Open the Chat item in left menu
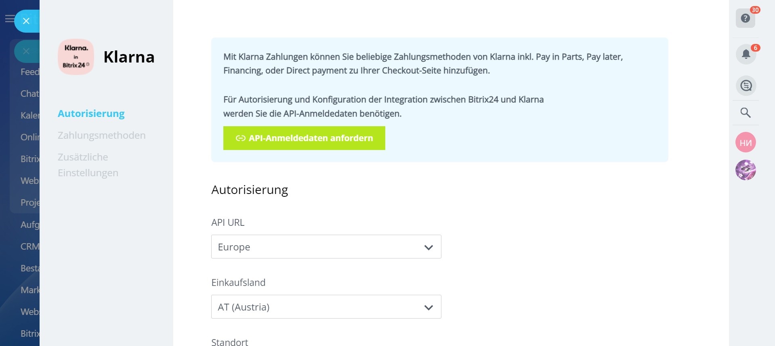Image resolution: width=775 pixels, height=346 pixels. click(29, 94)
